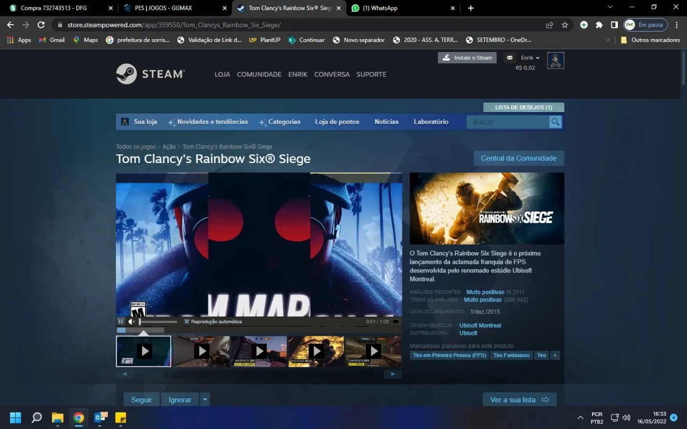Open the Outros marcadores bookmarks folder
This screenshot has height=429, width=687.
click(650, 40)
